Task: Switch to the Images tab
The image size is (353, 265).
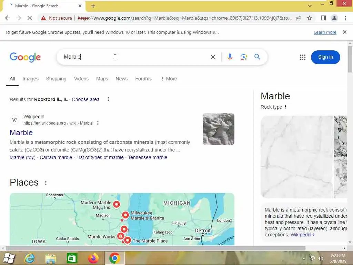Action: (x=30, y=79)
